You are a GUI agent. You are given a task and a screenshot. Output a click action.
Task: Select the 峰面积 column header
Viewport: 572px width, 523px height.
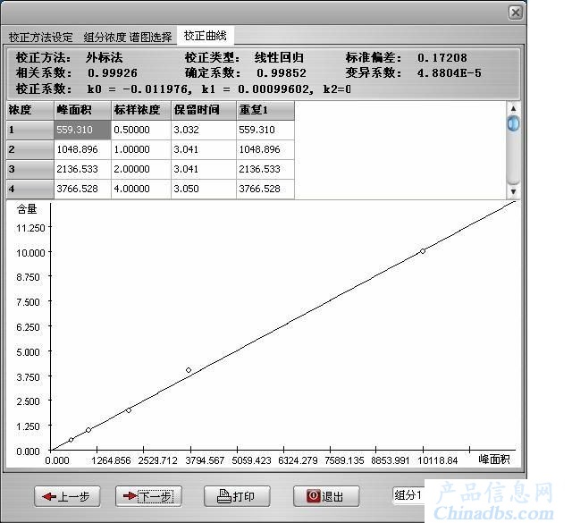(82, 110)
